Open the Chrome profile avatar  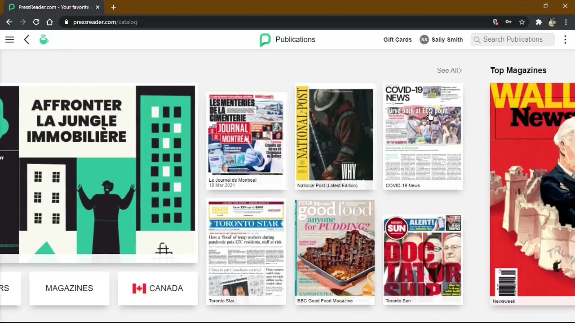[552, 22]
